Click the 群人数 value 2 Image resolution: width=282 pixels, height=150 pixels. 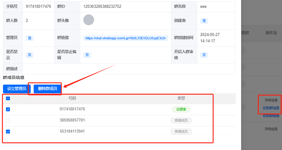27,21
